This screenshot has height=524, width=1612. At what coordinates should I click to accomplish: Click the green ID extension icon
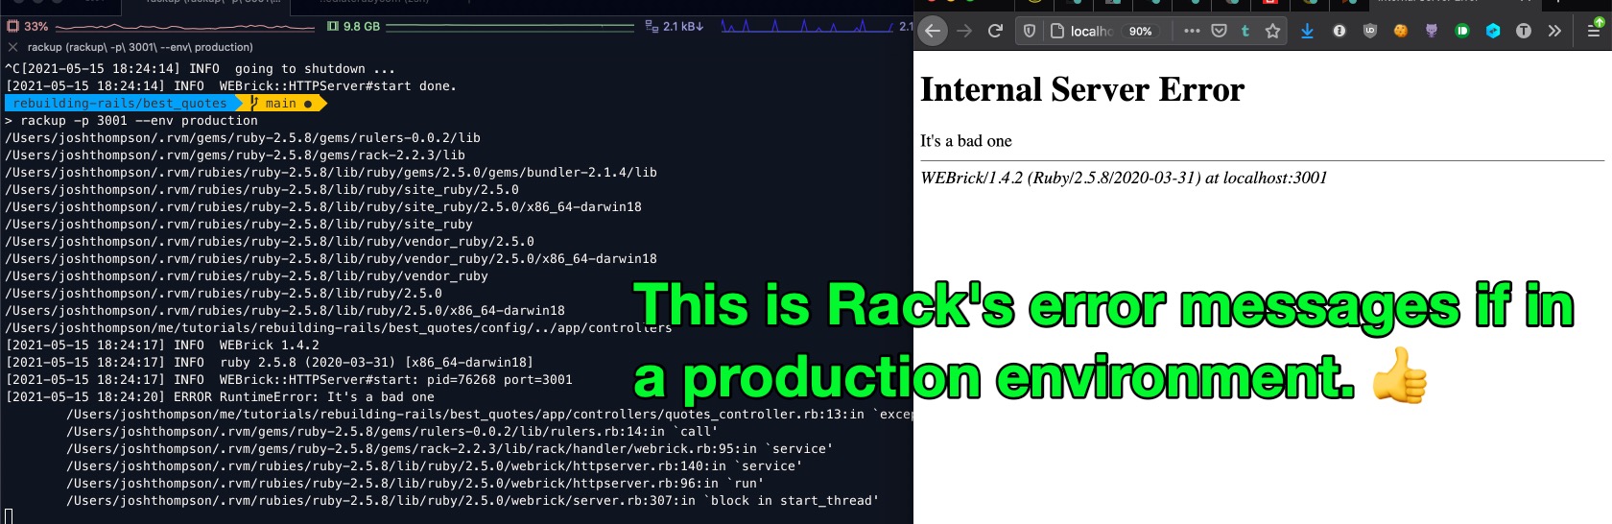pos(1462,31)
